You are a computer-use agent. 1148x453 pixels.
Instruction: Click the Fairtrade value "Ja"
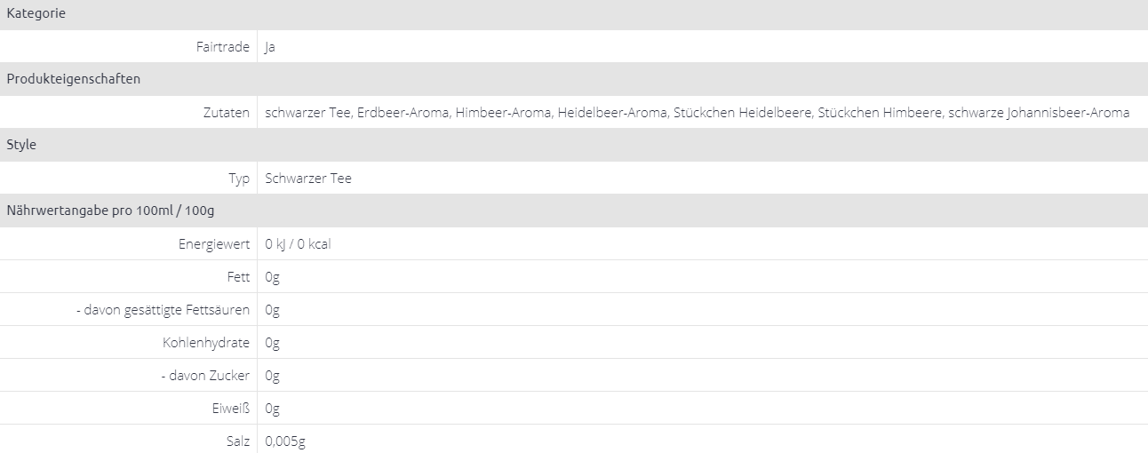click(270, 47)
